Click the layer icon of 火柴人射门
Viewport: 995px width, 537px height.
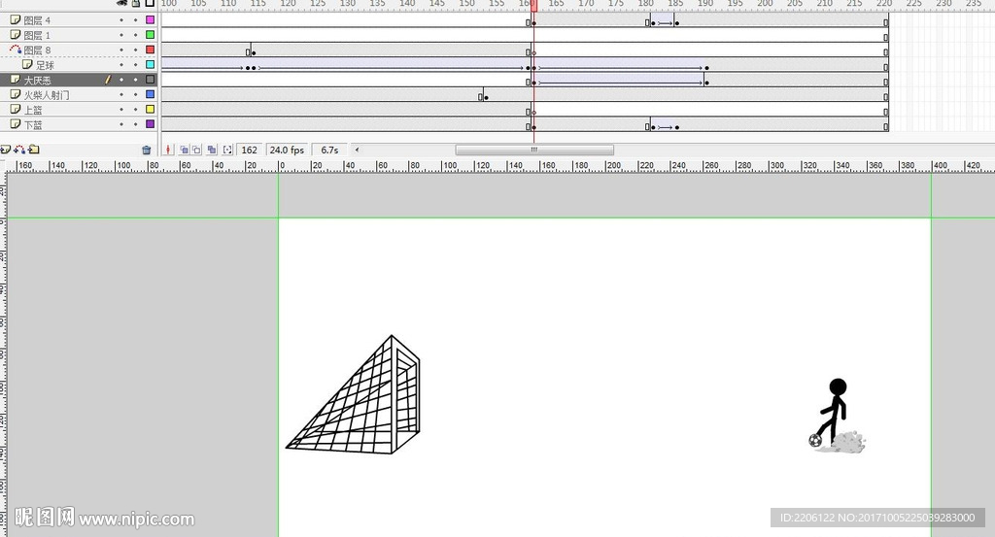16,94
